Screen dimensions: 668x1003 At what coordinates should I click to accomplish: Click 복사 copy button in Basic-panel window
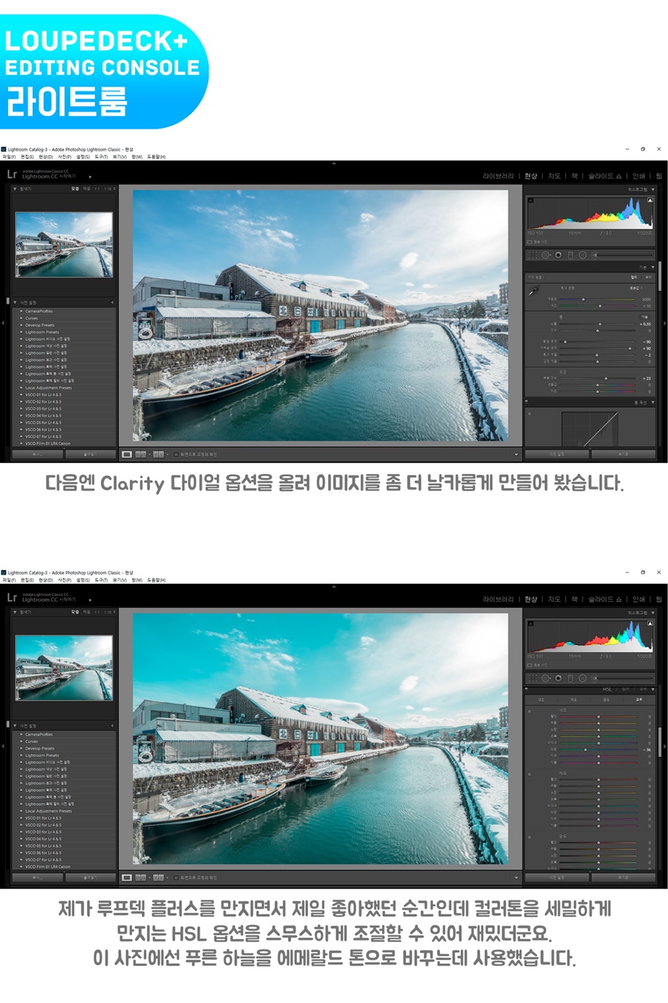[x=37, y=454]
